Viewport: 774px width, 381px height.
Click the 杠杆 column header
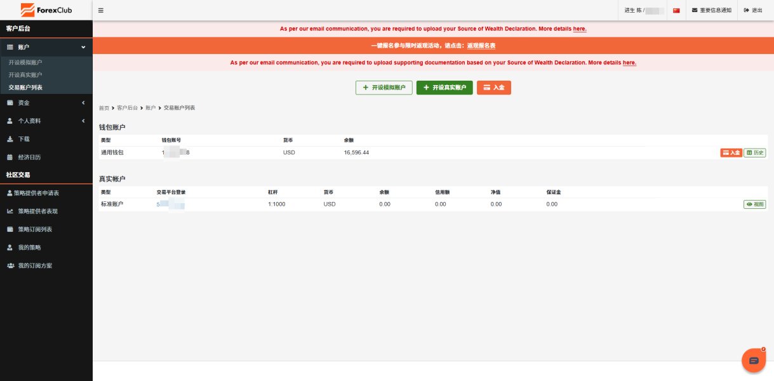[273, 192]
